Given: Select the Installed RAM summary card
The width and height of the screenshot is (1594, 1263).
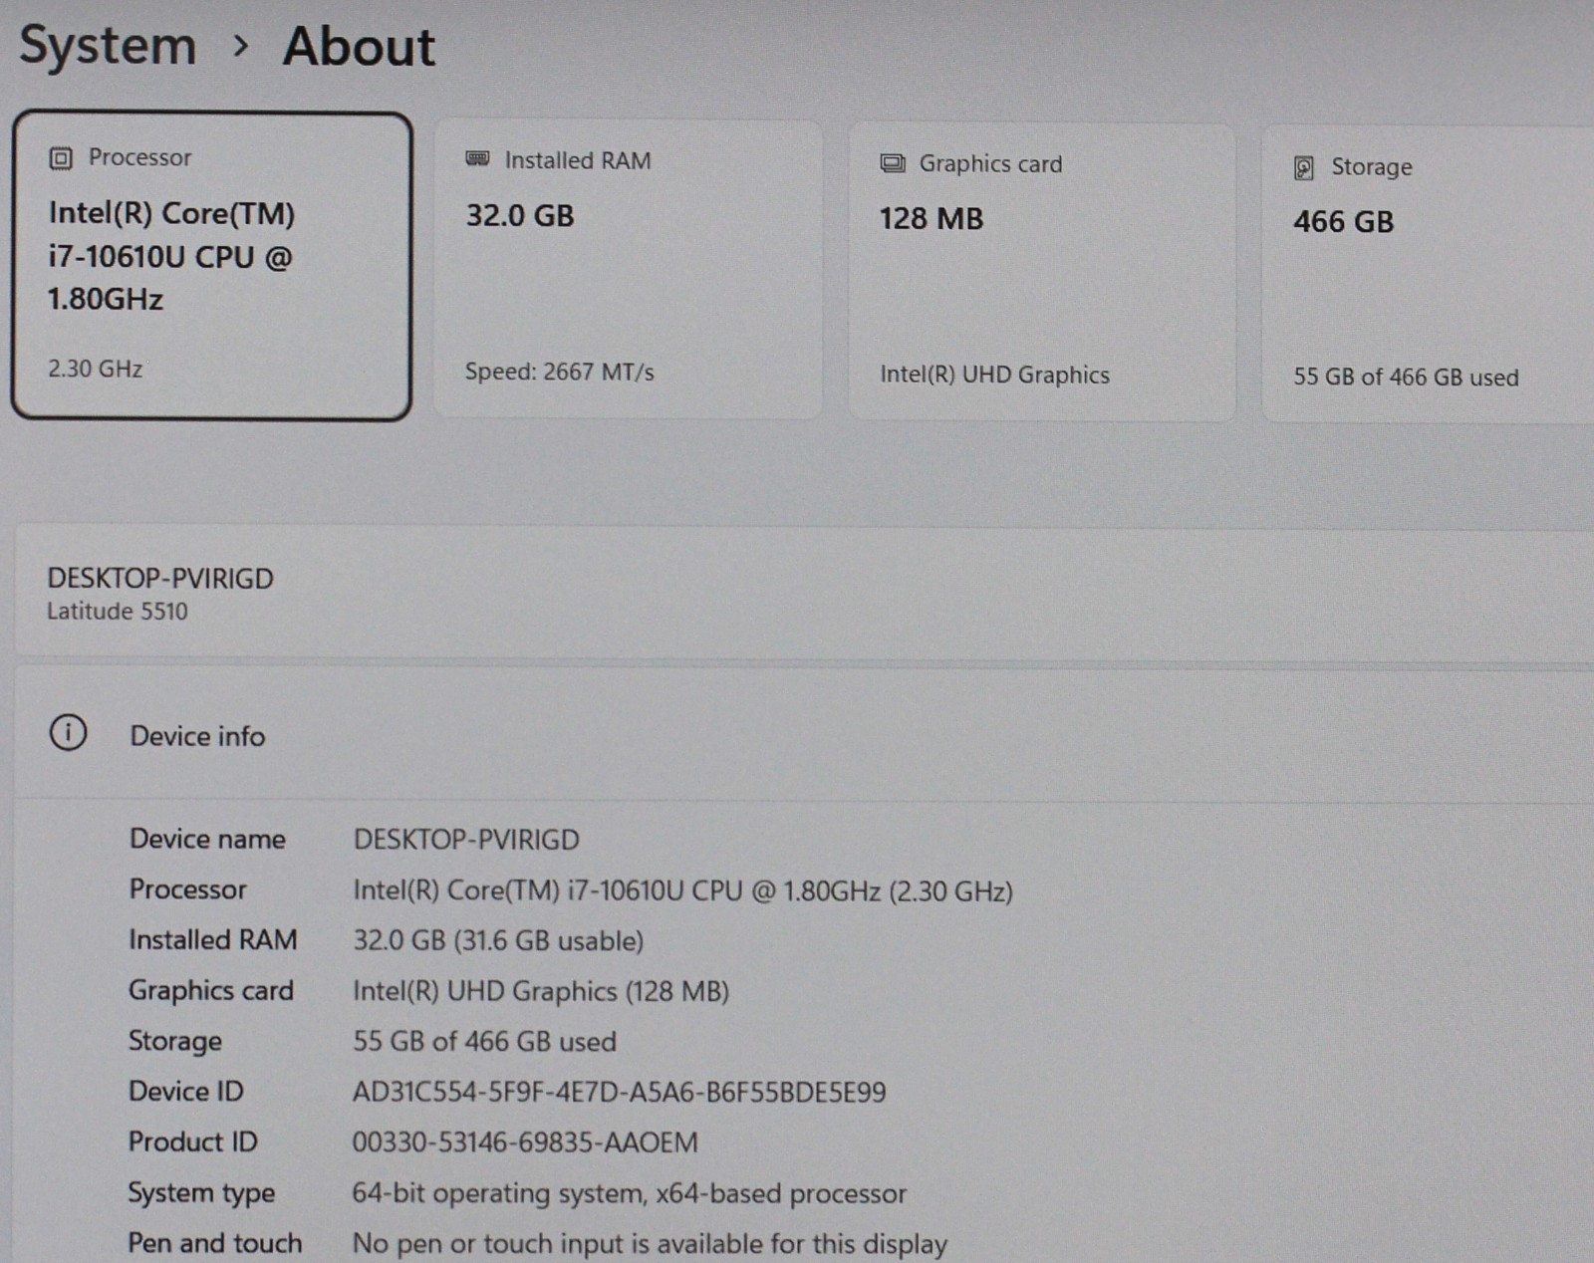Looking at the screenshot, I should tap(628, 269).
